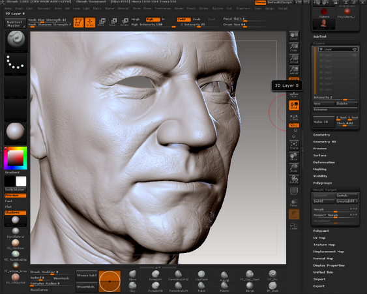Toggle the Local transformation button
The height and width of the screenshot is (294, 367).
[x=294, y=105]
